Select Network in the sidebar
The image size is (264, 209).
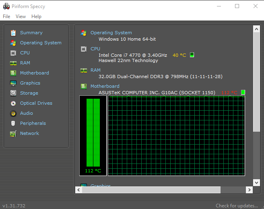point(30,133)
